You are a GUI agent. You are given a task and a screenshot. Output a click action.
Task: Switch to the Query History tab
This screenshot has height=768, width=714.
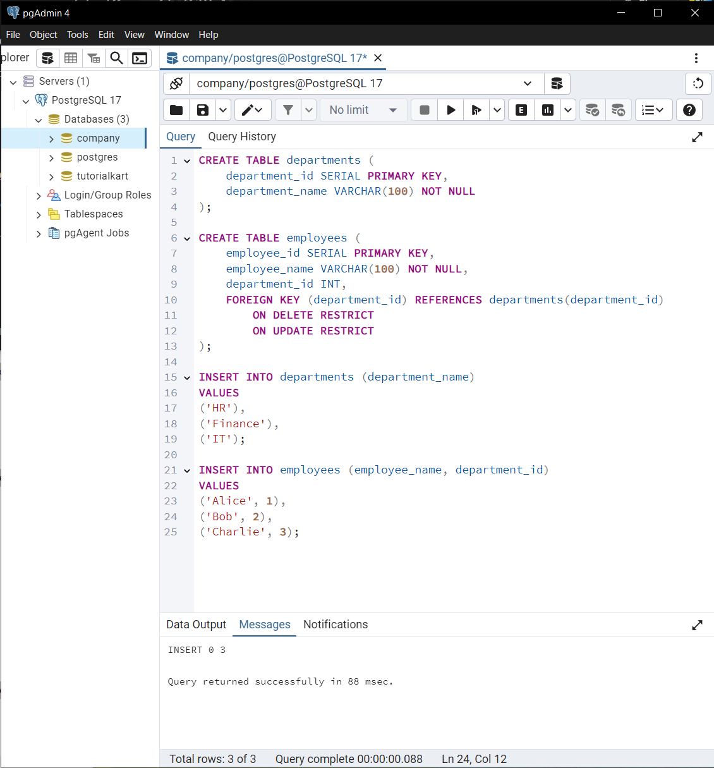241,137
